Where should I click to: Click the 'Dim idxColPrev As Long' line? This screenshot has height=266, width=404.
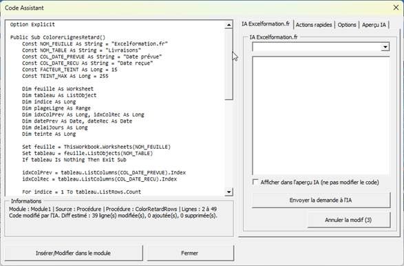(83, 115)
